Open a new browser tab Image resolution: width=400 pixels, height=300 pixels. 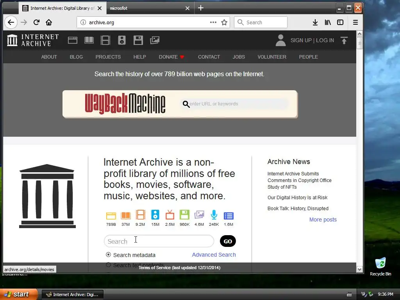[x=201, y=8]
